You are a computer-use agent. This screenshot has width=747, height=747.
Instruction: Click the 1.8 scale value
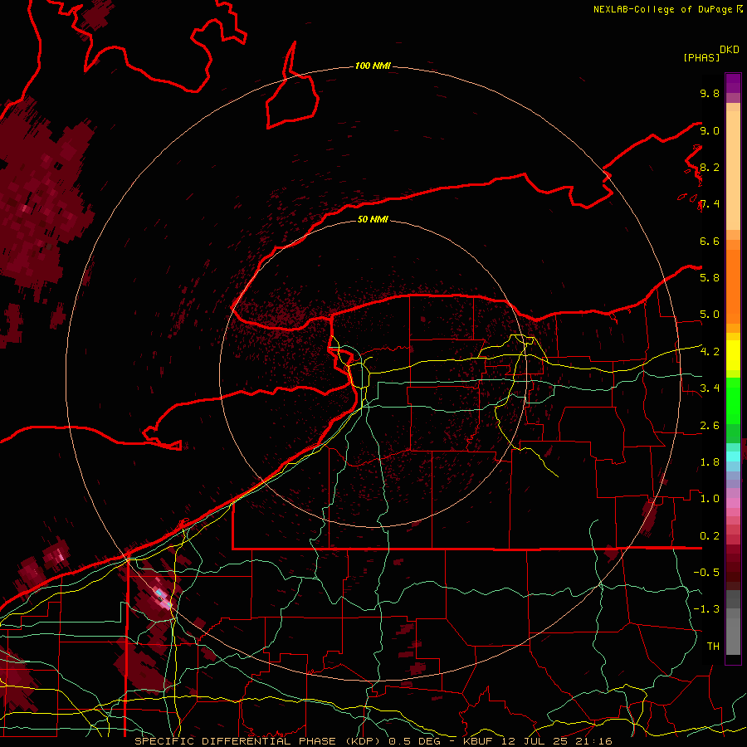(x=710, y=462)
